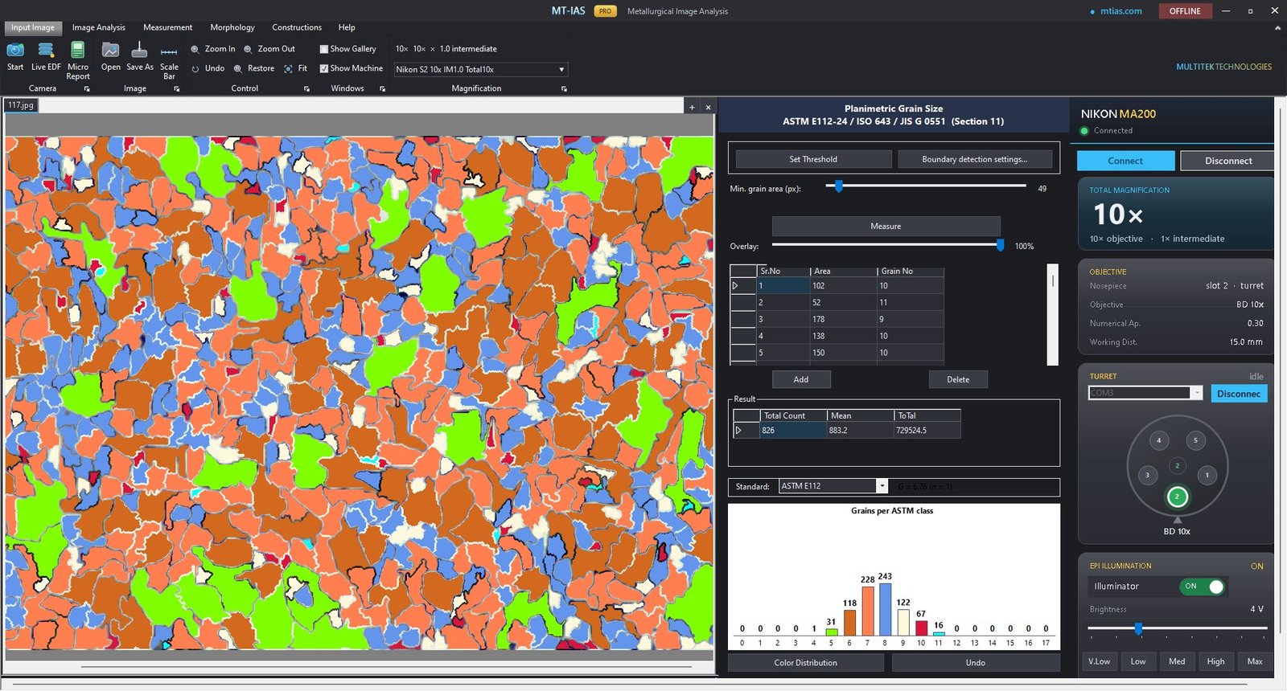Open the Standard ASTM E112 dropdown
Image resolution: width=1287 pixels, height=691 pixels.
[x=882, y=486]
